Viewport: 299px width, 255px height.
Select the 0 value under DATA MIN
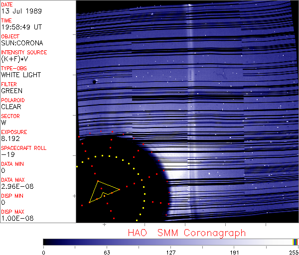3,170
